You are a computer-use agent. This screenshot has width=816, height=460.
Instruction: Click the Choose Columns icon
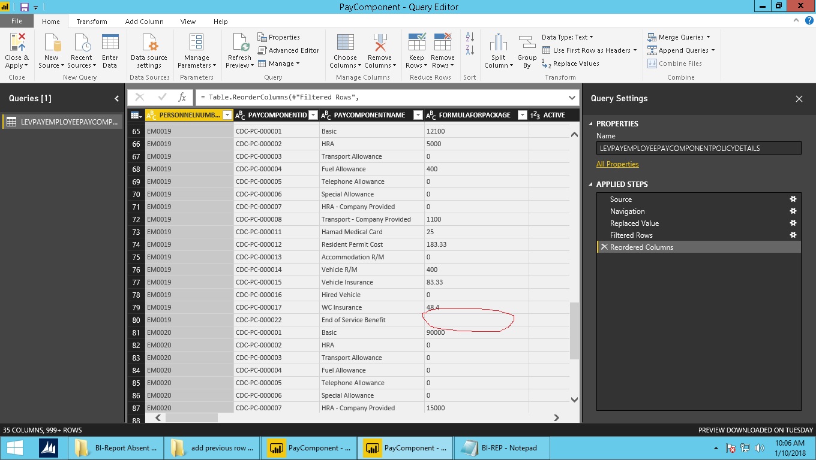346,43
